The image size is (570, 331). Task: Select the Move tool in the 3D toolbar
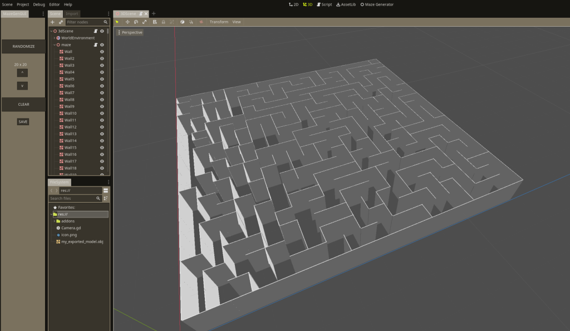(x=127, y=22)
